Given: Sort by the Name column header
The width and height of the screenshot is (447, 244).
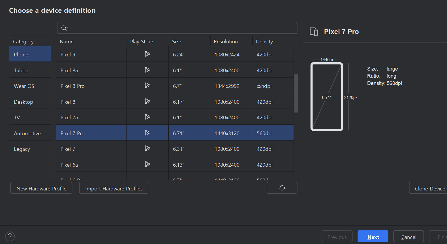Looking at the screenshot, I should pyautogui.click(x=91, y=41).
